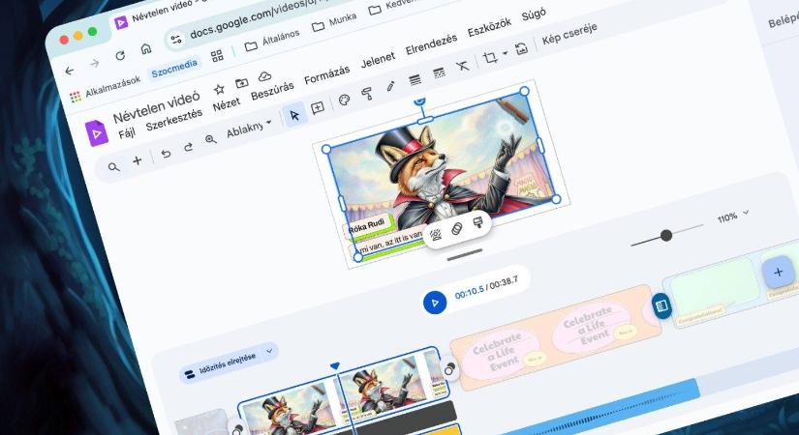Click the clear formatting icon
Image resolution: width=799 pixels, height=435 pixels.
click(x=462, y=66)
